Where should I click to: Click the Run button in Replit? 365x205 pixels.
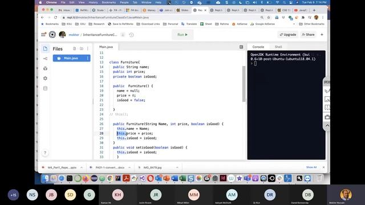[182, 35]
